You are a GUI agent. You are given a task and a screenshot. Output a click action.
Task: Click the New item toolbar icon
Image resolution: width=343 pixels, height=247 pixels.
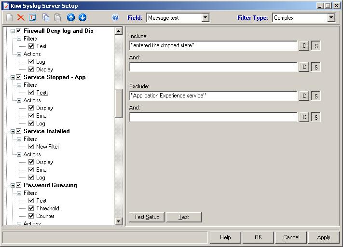pos(9,17)
